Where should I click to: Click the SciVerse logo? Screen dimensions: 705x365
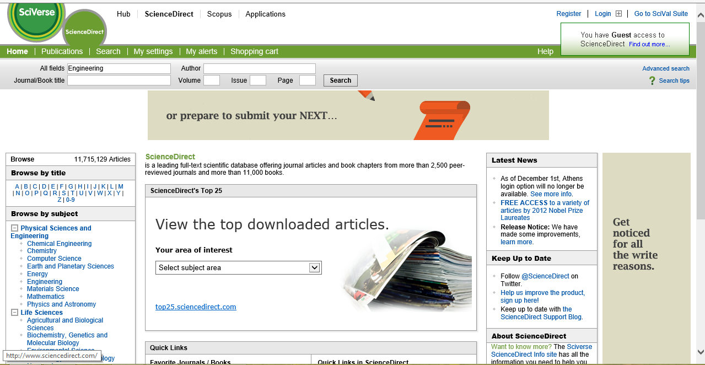coord(36,20)
